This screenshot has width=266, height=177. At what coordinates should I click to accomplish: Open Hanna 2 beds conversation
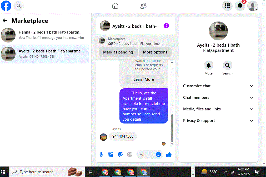(x=45, y=35)
